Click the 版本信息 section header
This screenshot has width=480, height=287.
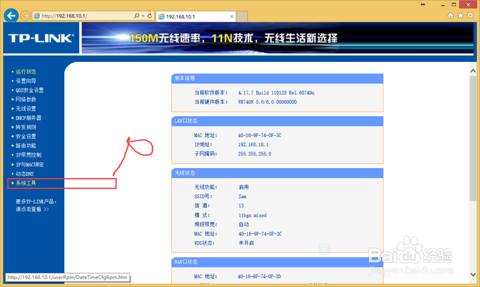point(277,78)
